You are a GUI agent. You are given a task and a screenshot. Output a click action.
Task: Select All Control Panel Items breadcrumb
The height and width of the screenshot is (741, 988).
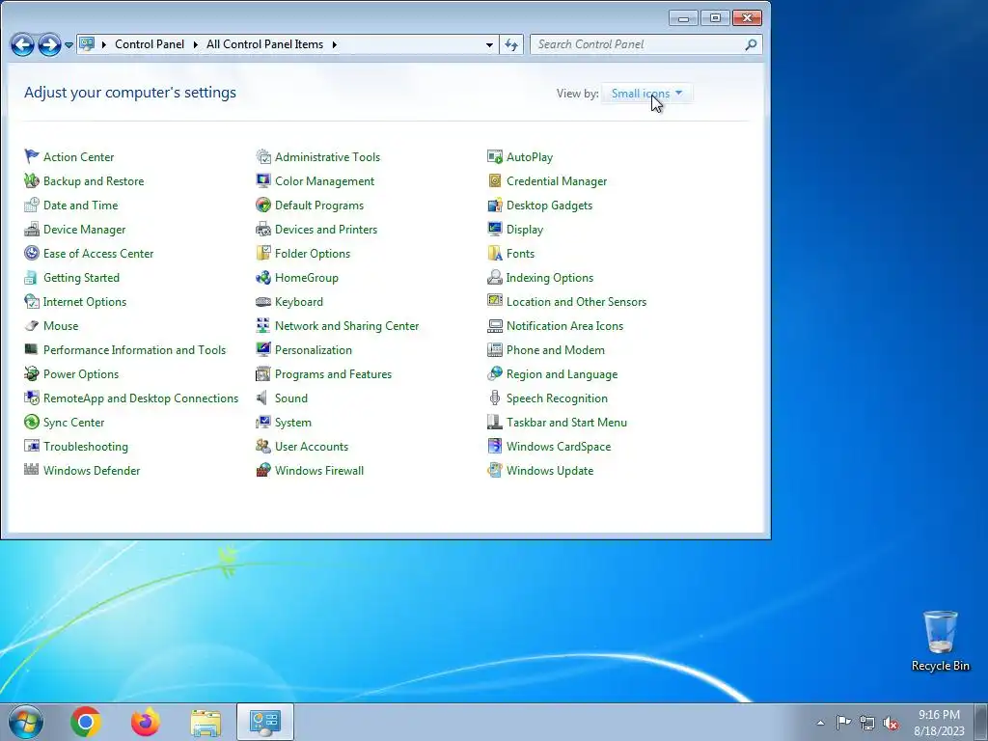click(x=264, y=44)
